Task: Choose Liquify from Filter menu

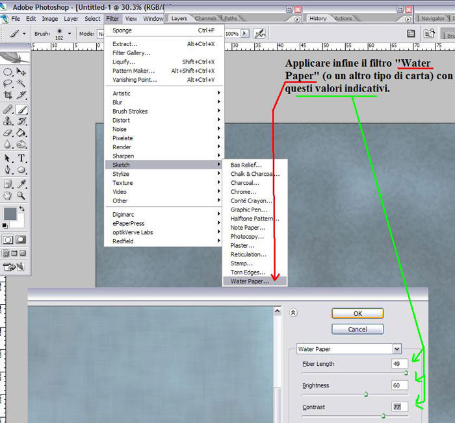Action: click(x=164, y=62)
